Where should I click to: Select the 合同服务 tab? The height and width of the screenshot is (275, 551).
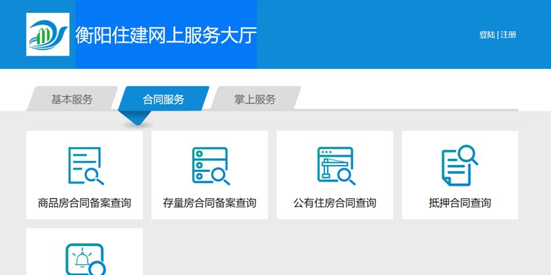163,99
